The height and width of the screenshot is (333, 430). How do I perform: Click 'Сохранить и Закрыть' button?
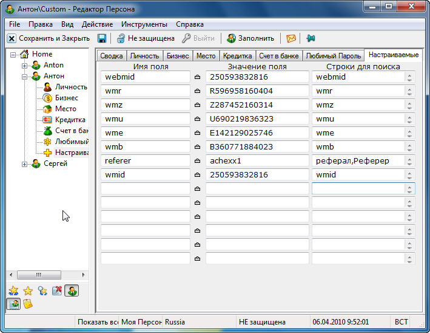click(x=49, y=38)
